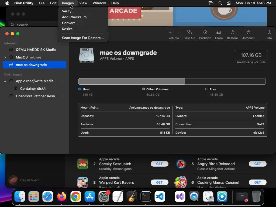Click the Restore toolbar icon
Viewport: 276px width, 207px height.
click(x=232, y=32)
